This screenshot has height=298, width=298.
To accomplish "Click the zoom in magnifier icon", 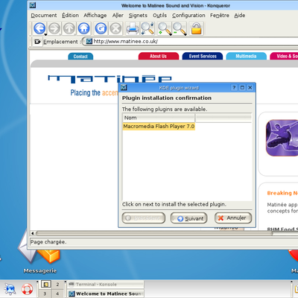I will click(165, 28).
